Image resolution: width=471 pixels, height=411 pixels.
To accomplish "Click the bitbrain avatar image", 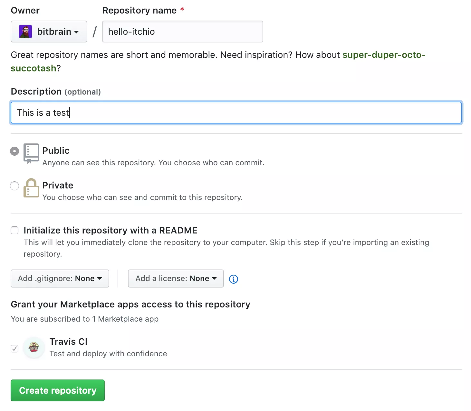I will click(25, 32).
